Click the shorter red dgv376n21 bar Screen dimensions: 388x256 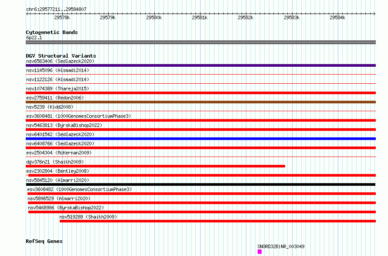click(x=155, y=166)
